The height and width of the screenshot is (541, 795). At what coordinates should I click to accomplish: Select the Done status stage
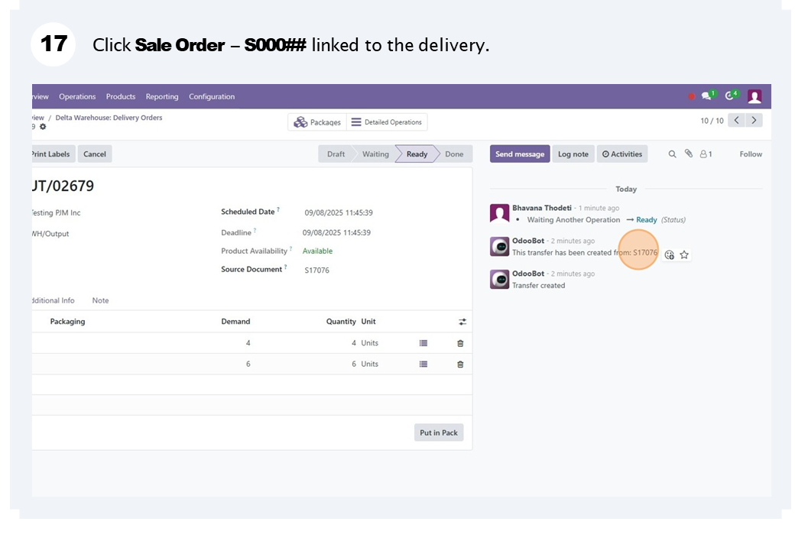[x=454, y=154]
